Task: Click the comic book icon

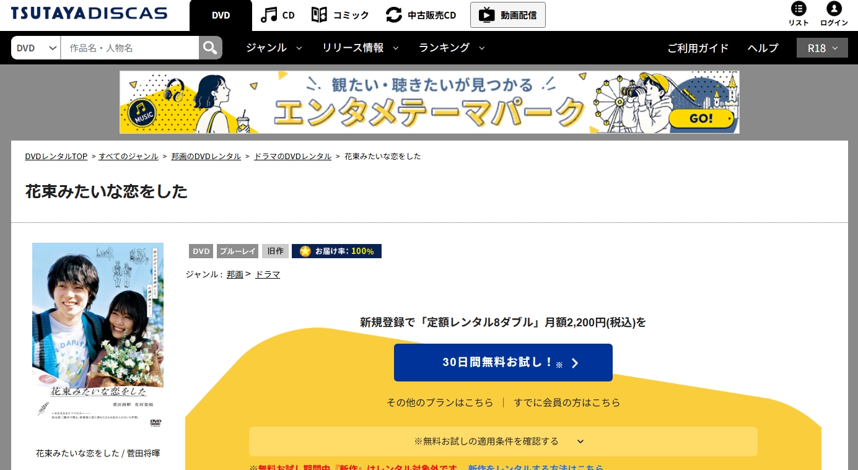Action: (x=319, y=15)
